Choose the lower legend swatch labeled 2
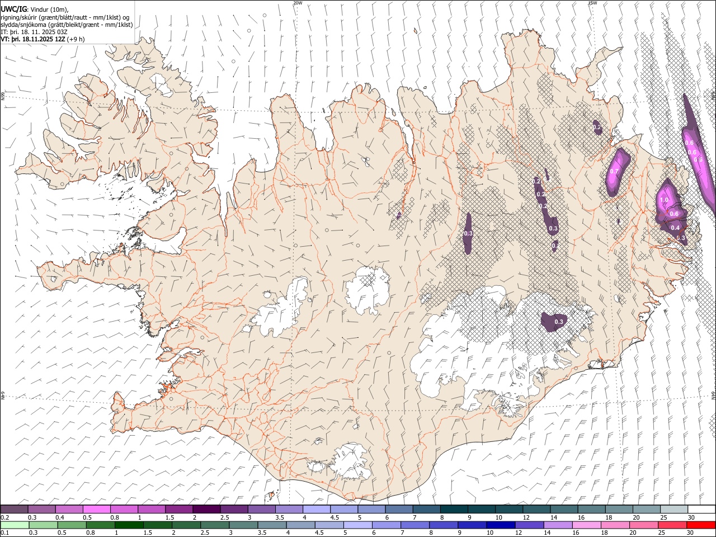The image size is (716, 537). (187, 525)
